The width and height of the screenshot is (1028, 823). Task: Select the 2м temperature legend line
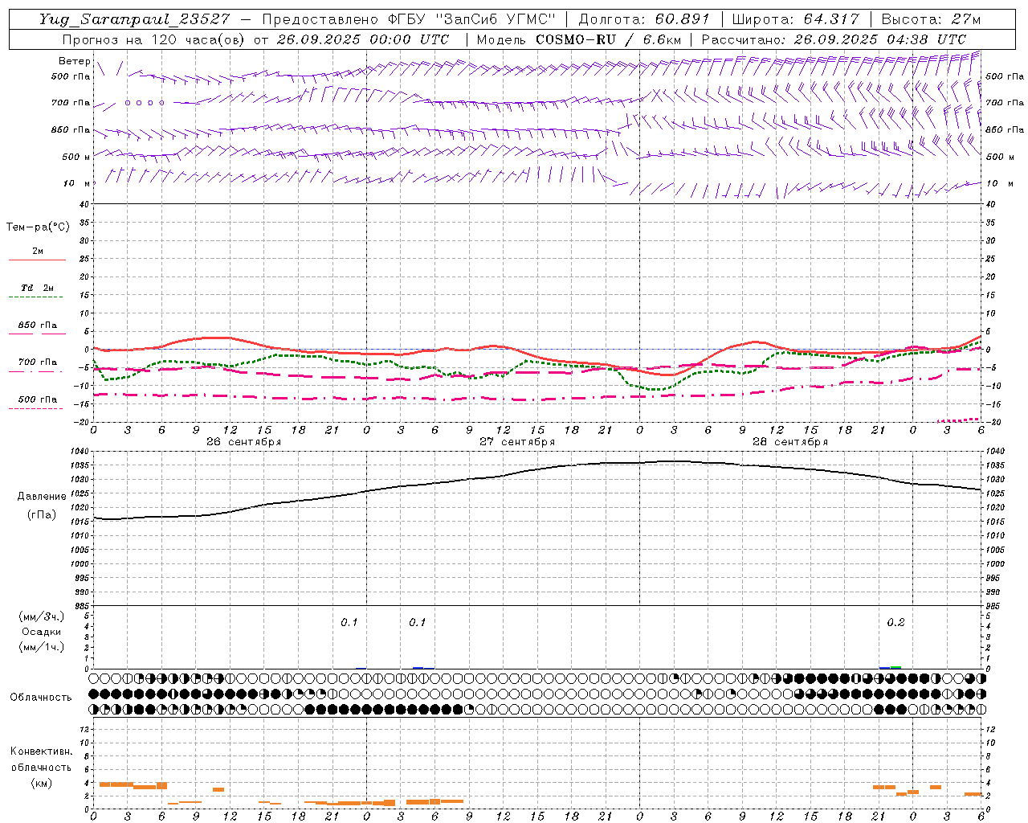pyautogui.click(x=37, y=254)
